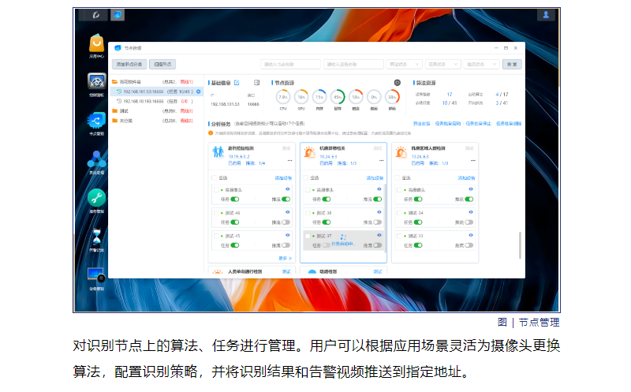
Task: Click the gear icon in 节点资源
Action: click(398, 82)
